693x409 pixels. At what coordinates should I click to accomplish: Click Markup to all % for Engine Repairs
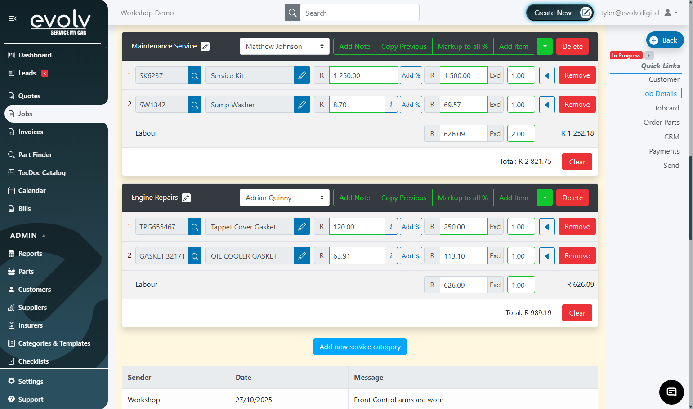click(x=463, y=198)
